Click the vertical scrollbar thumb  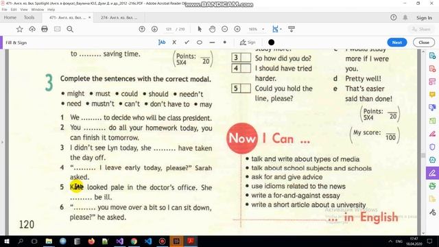[x=423, y=155]
